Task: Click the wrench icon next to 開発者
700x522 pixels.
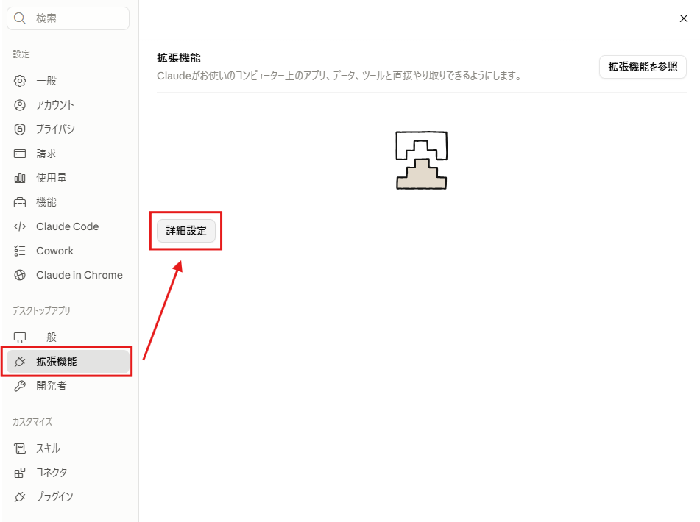Action: (x=20, y=386)
